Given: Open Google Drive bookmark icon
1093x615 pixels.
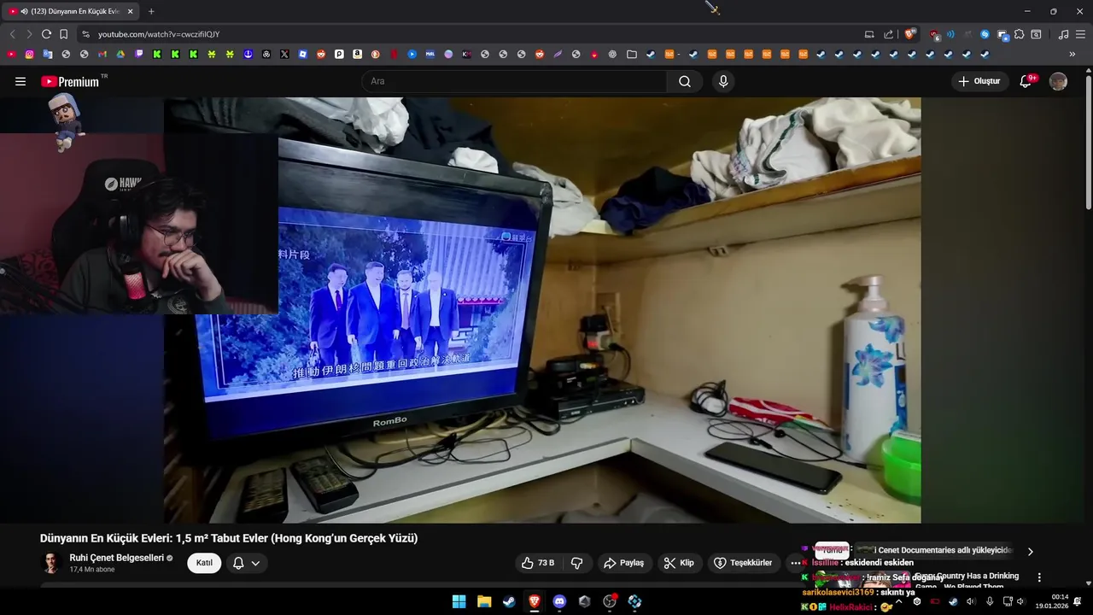Looking at the screenshot, I should 120,54.
